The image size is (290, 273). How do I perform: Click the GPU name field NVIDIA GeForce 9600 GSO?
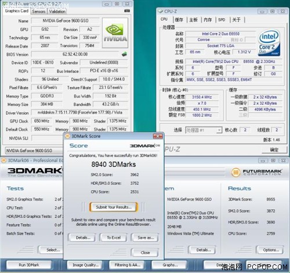[66, 21]
